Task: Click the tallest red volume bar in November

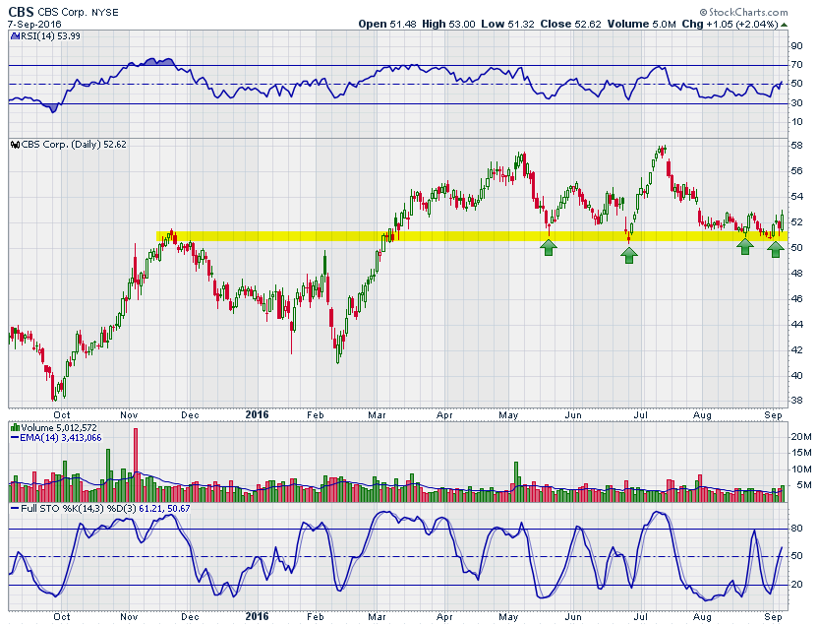Action: click(136, 466)
